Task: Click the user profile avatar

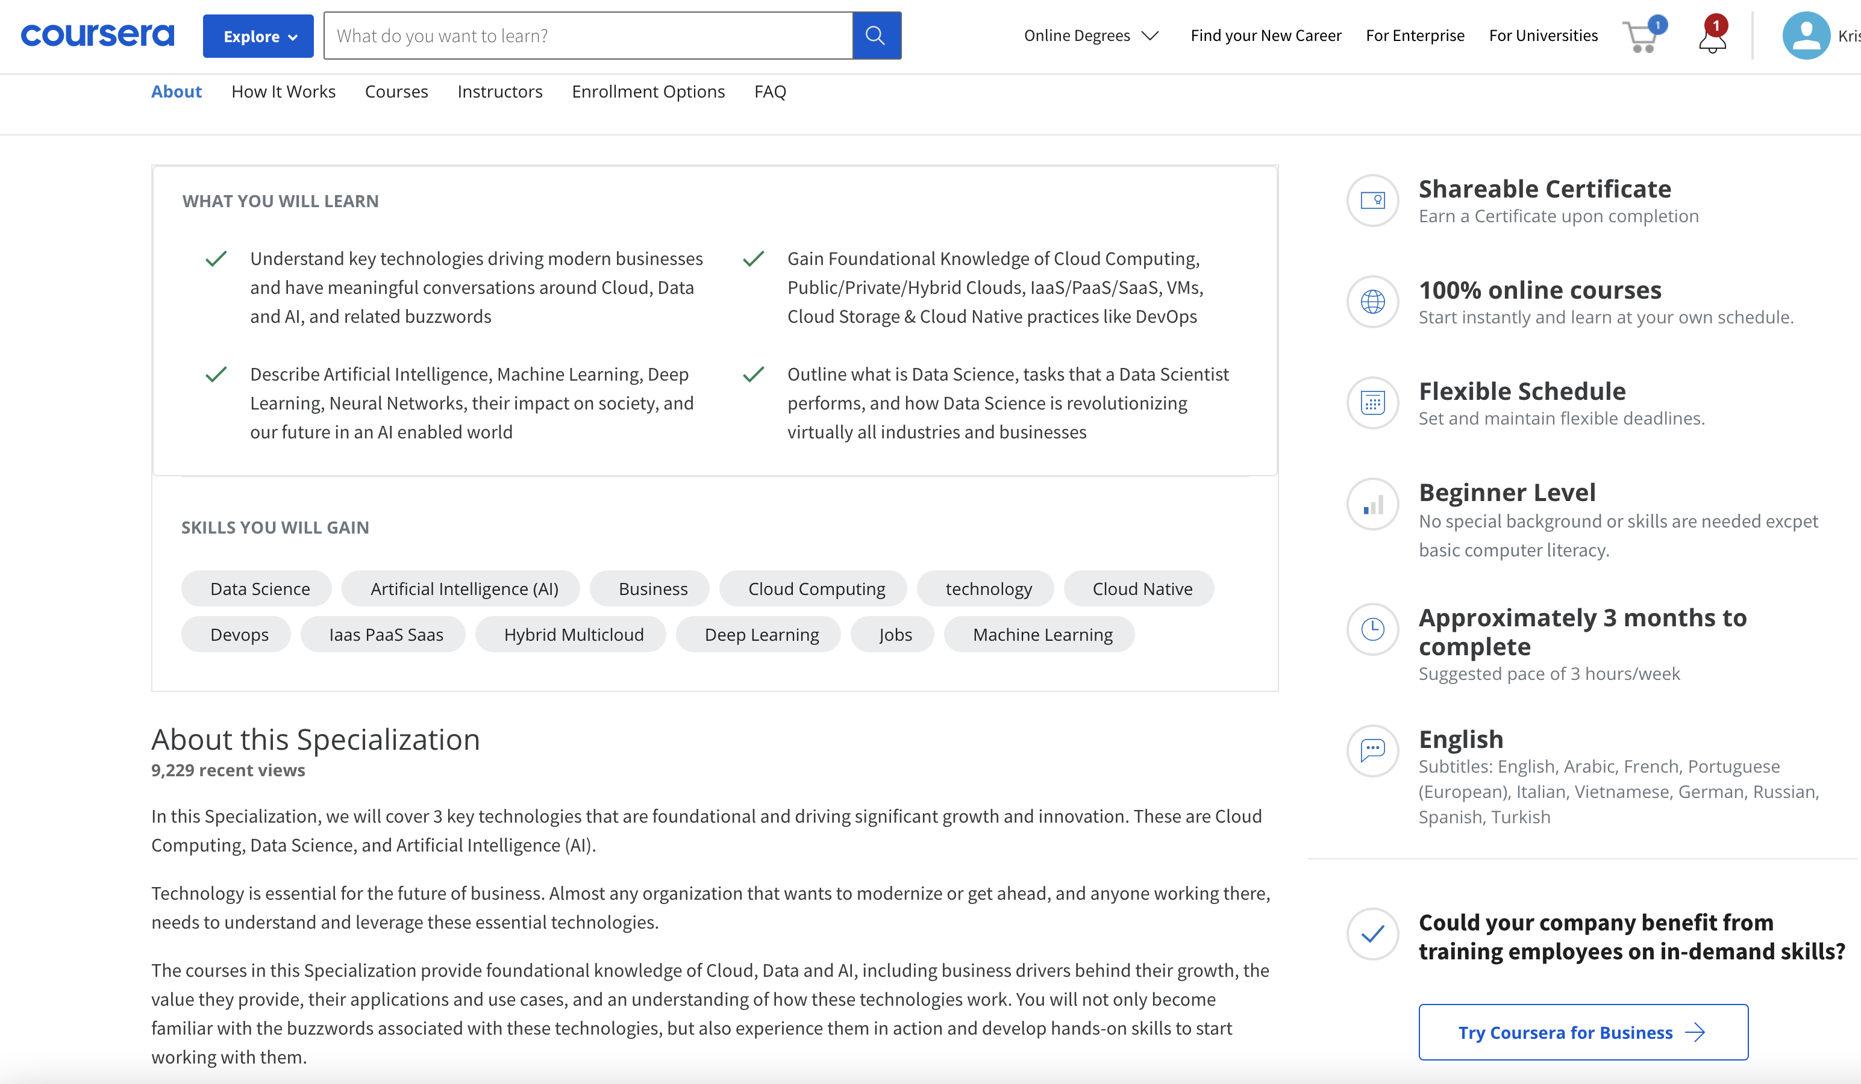Action: coord(1806,36)
